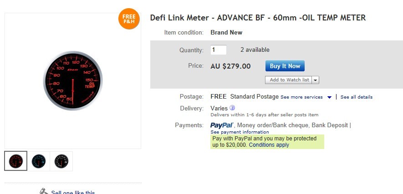
Task: Open the Watch list dropdown arrow
Action: point(316,80)
